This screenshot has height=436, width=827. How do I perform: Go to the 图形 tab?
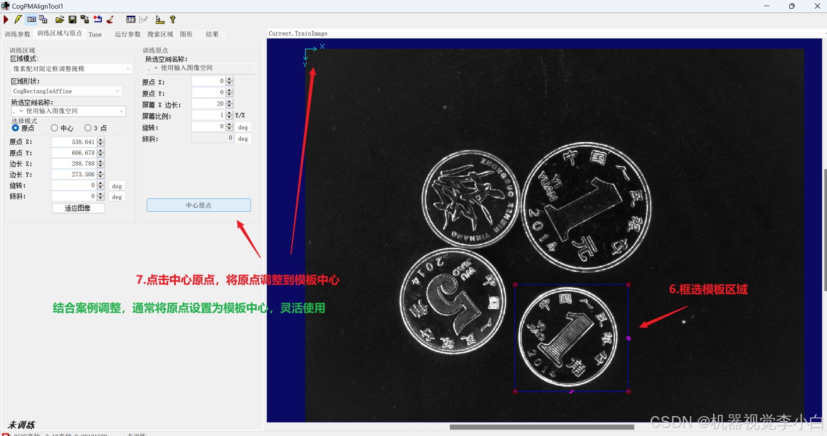186,34
